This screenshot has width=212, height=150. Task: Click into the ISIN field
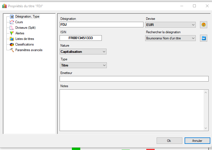[81, 38]
